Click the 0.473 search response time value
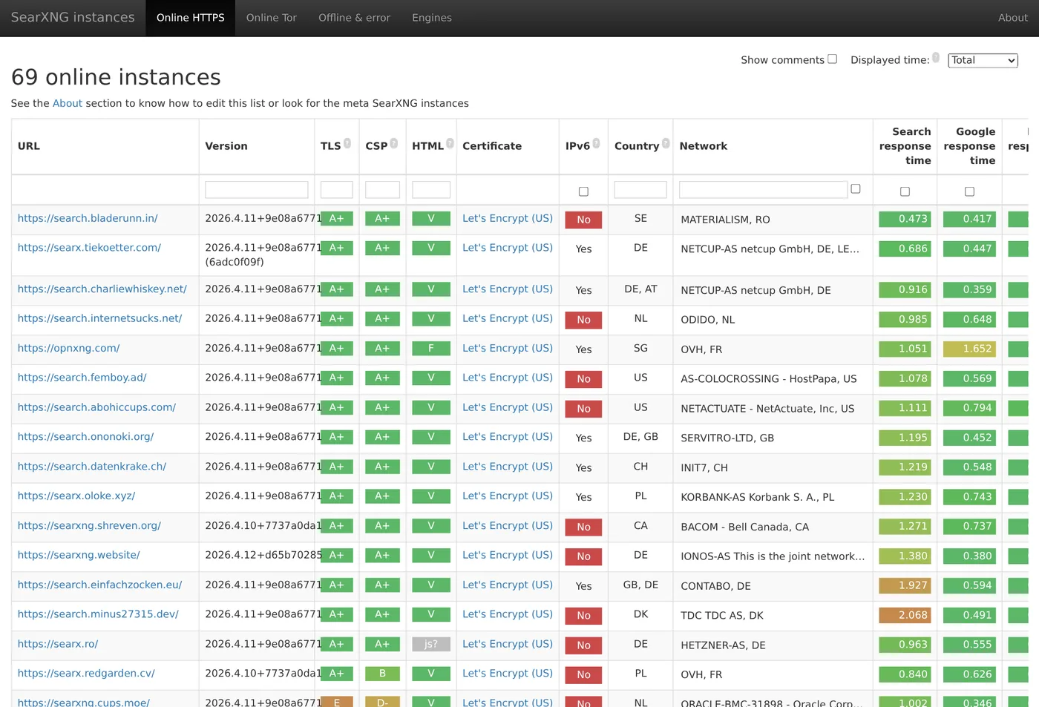Viewport: 1039px width, 707px height. coord(905,219)
